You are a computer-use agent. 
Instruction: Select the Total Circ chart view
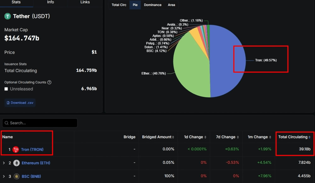point(119,5)
